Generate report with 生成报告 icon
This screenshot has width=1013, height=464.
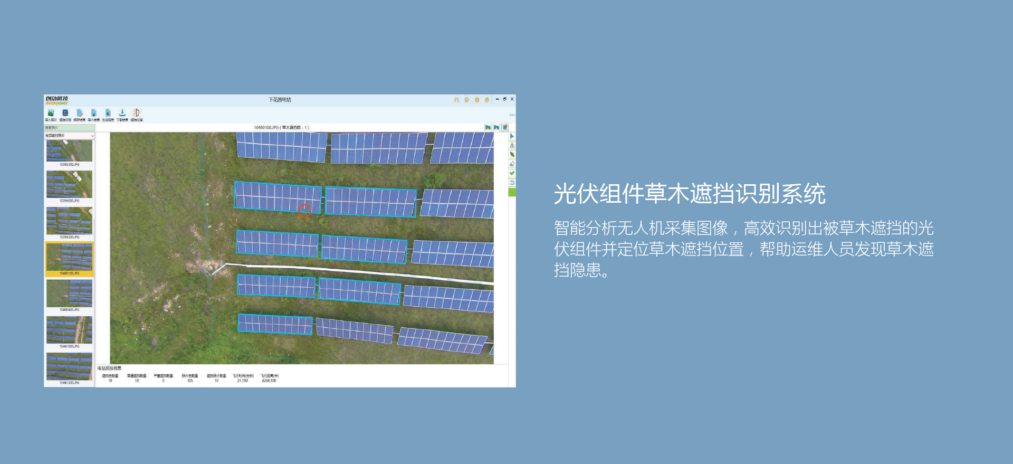tap(108, 113)
